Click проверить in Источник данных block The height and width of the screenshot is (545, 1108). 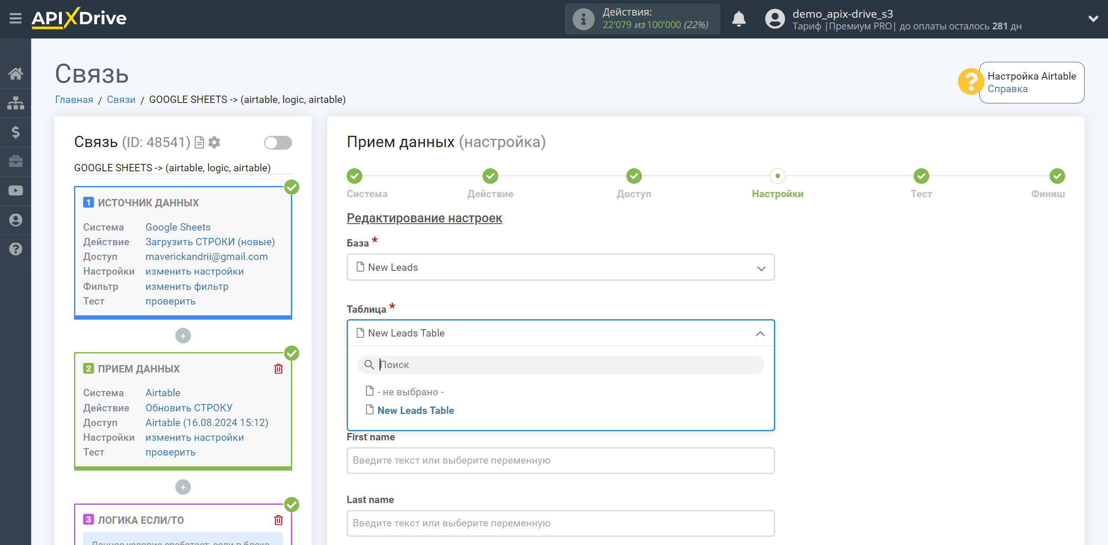[x=171, y=301]
